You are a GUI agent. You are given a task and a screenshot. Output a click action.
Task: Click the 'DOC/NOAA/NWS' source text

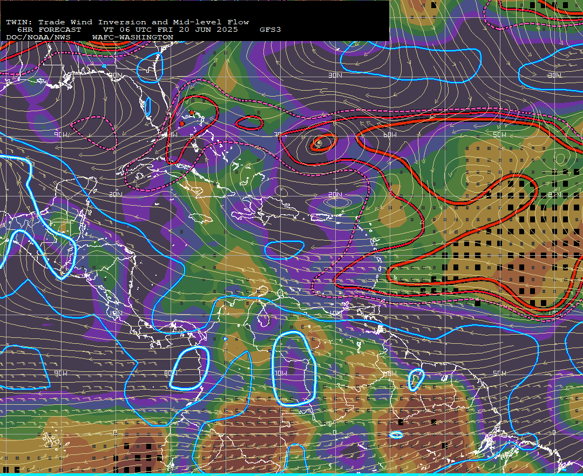(38, 37)
